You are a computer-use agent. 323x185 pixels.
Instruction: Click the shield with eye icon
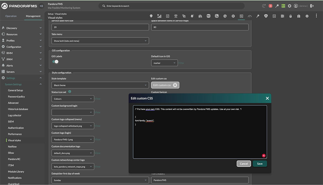pyautogui.click(x=266, y=16)
